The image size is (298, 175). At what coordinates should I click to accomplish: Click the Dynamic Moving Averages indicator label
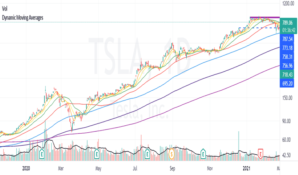click(x=23, y=18)
